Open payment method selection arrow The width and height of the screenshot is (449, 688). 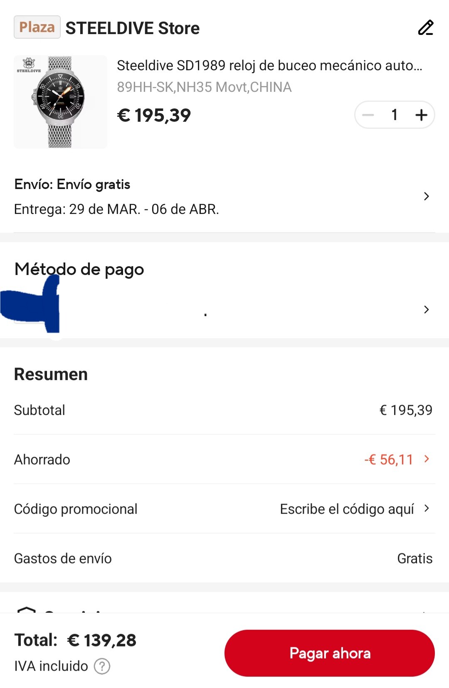tap(426, 310)
